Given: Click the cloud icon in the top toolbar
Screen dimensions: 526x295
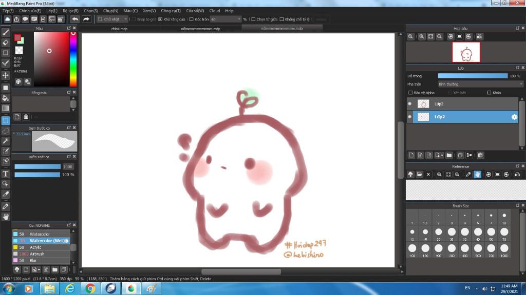Looking at the screenshot, I should coord(7,19).
